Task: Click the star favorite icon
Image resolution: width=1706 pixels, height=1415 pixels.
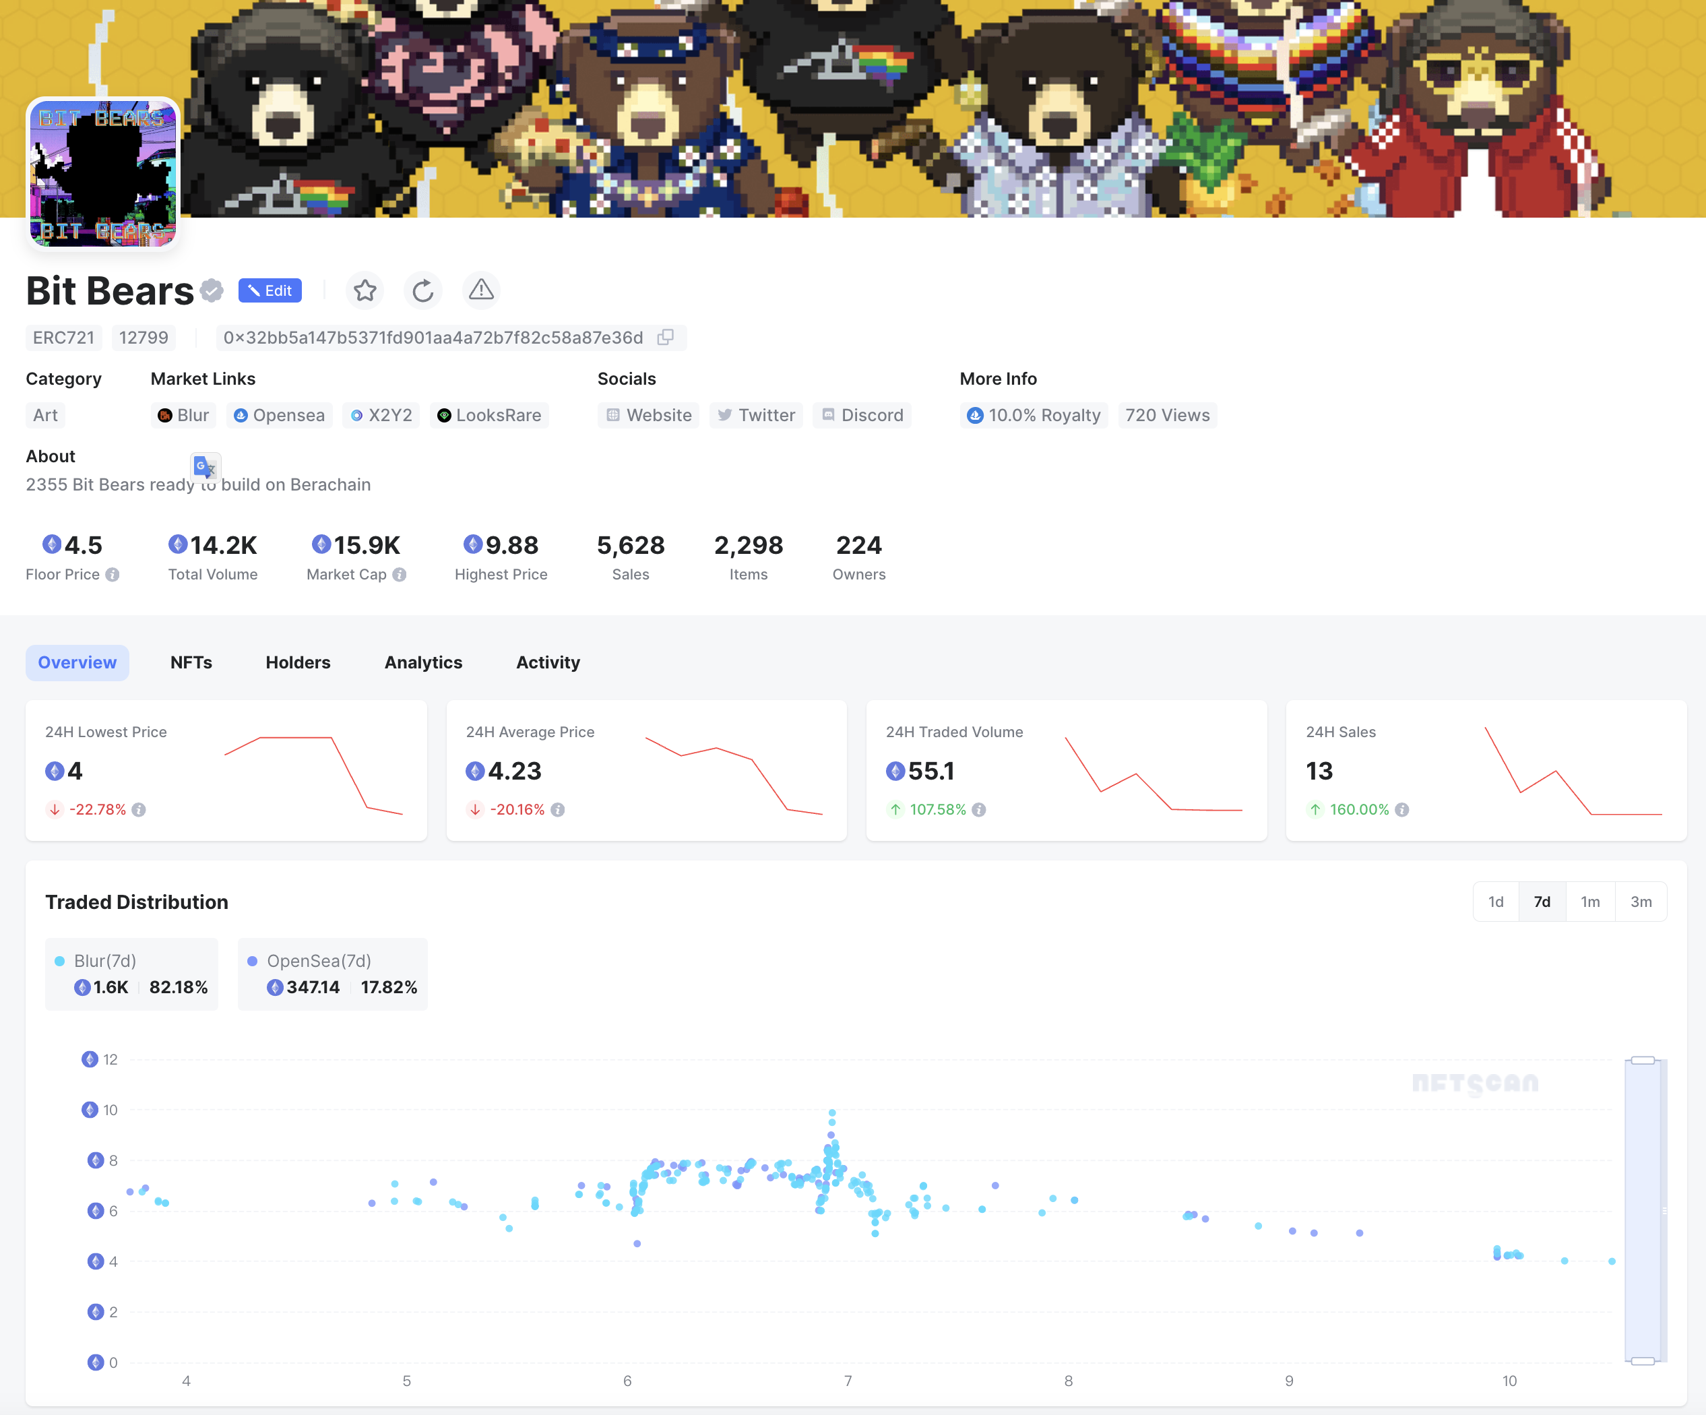Action: pos(365,290)
